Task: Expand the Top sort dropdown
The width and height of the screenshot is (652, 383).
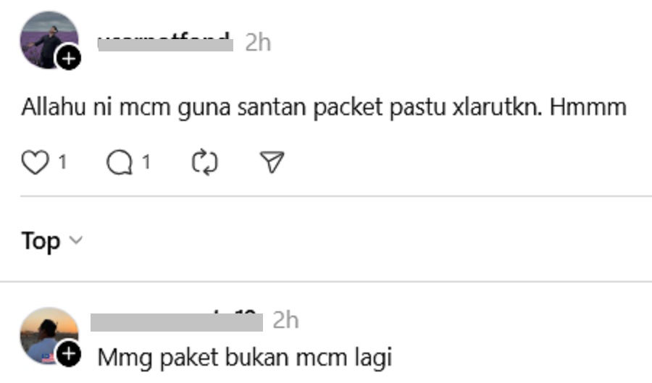Action: [52, 241]
